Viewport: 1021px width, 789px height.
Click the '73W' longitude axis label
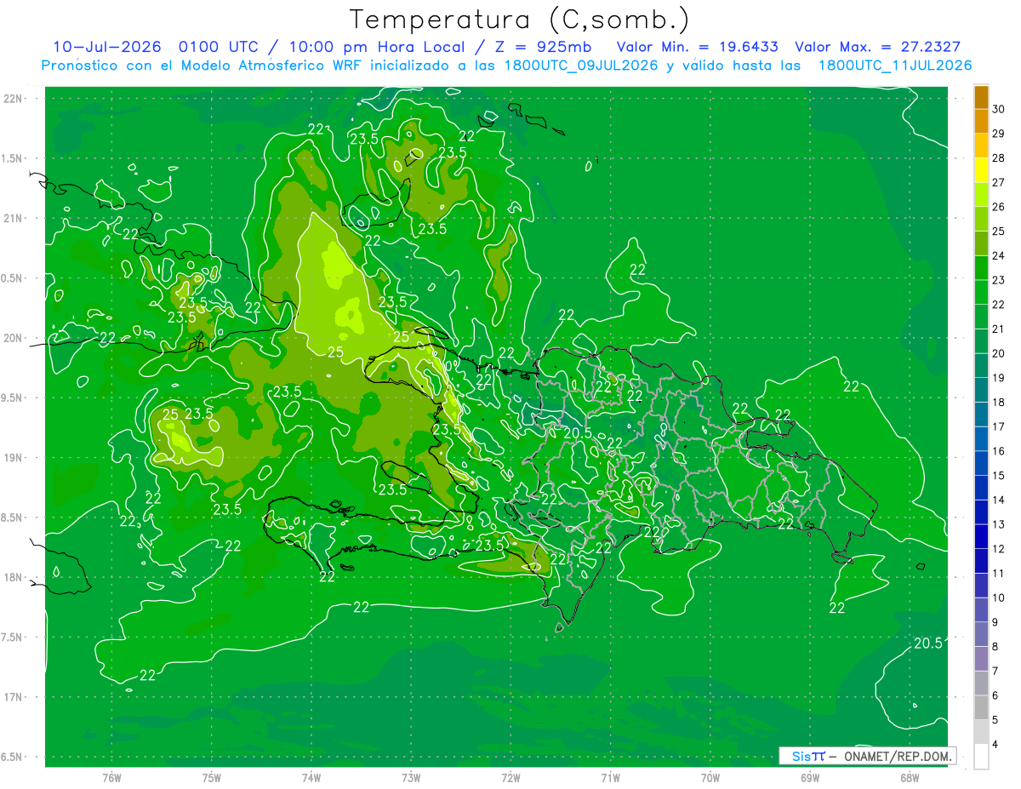[411, 777]
